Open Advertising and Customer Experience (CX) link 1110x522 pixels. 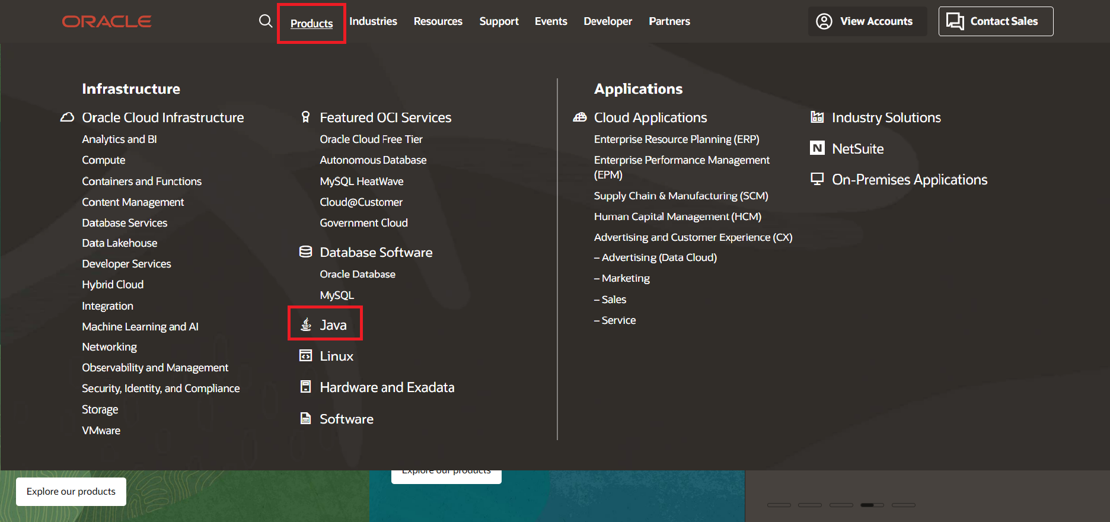pyautogui.click(x=693, y=237)
